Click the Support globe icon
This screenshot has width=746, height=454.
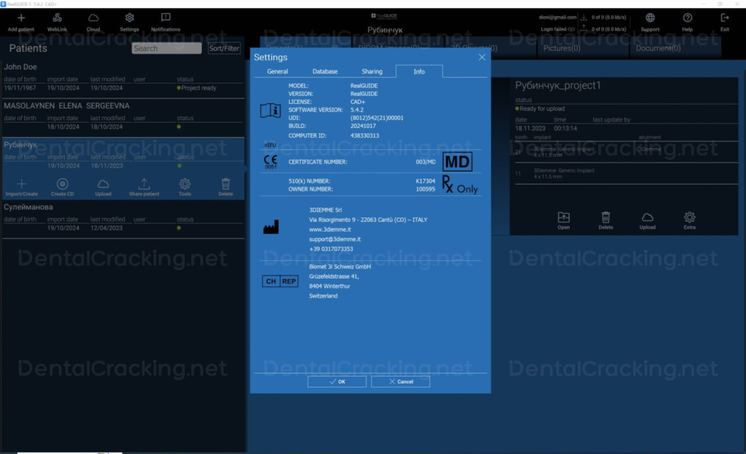tap(650, 18)
